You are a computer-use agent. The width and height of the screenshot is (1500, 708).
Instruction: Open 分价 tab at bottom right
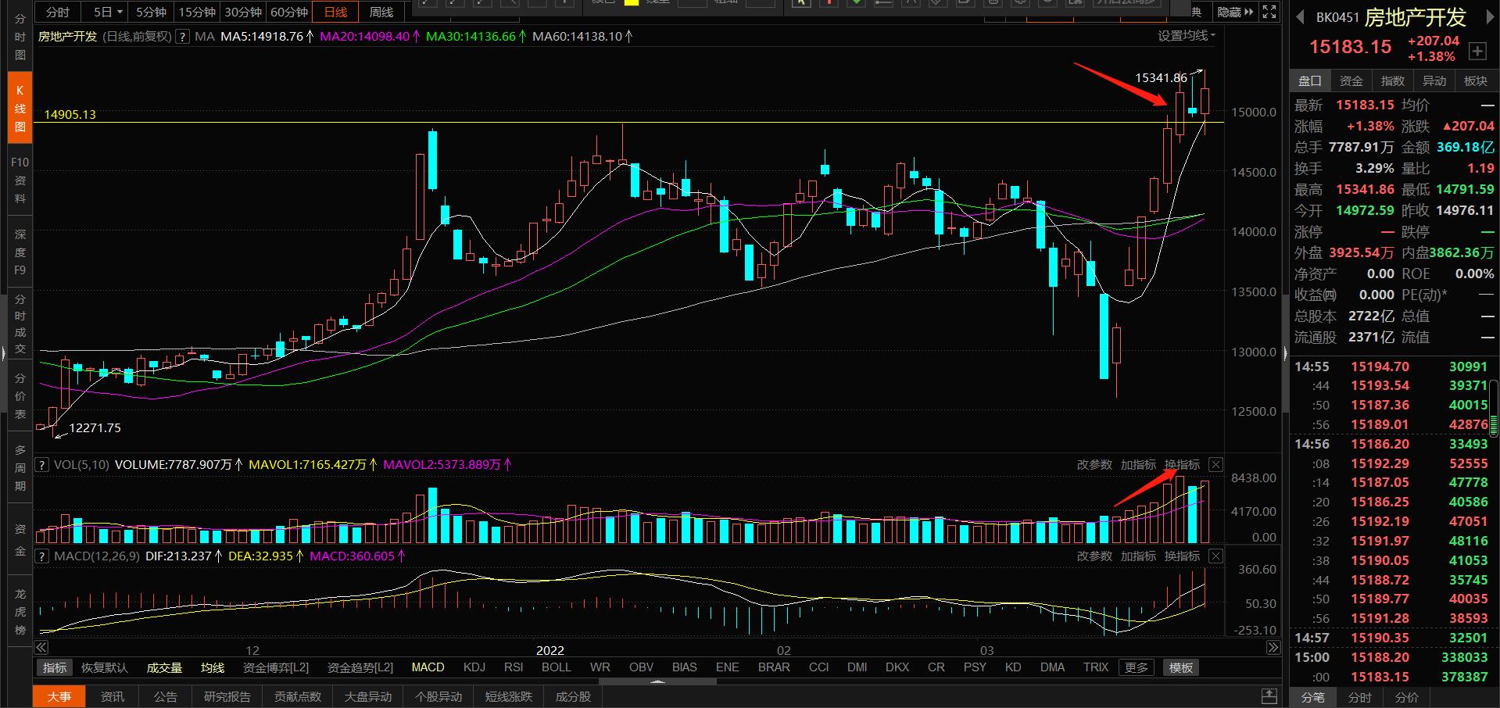point(1407,698)
